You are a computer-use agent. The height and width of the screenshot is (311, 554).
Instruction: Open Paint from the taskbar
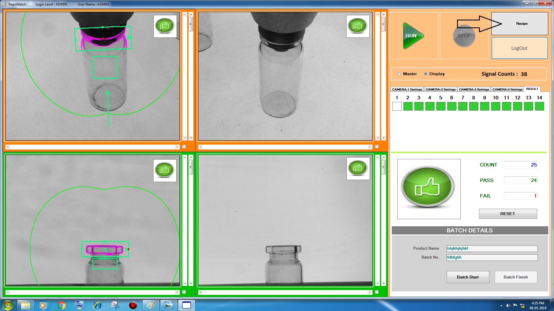tap(151, 305)
